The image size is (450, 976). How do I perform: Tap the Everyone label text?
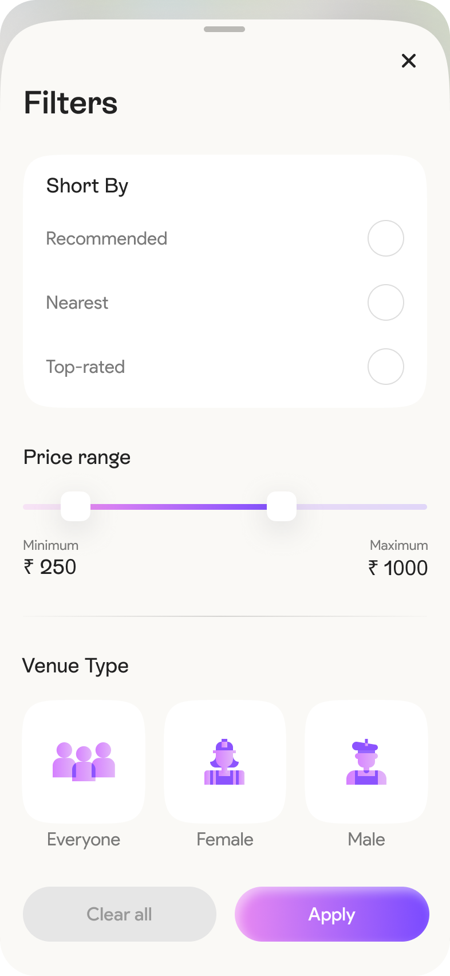tap(84, 840)
